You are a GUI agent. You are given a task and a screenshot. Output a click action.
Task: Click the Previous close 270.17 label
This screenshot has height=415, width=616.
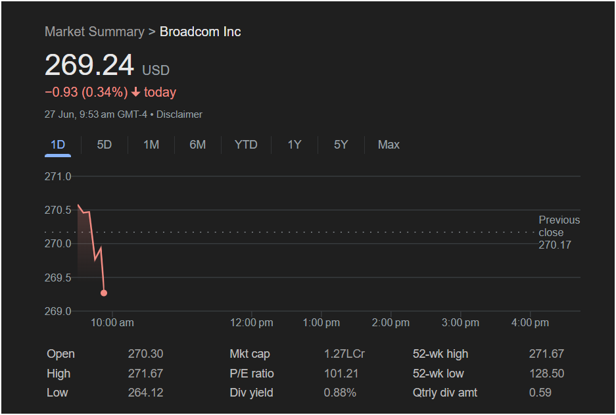(x=559, y=232)
